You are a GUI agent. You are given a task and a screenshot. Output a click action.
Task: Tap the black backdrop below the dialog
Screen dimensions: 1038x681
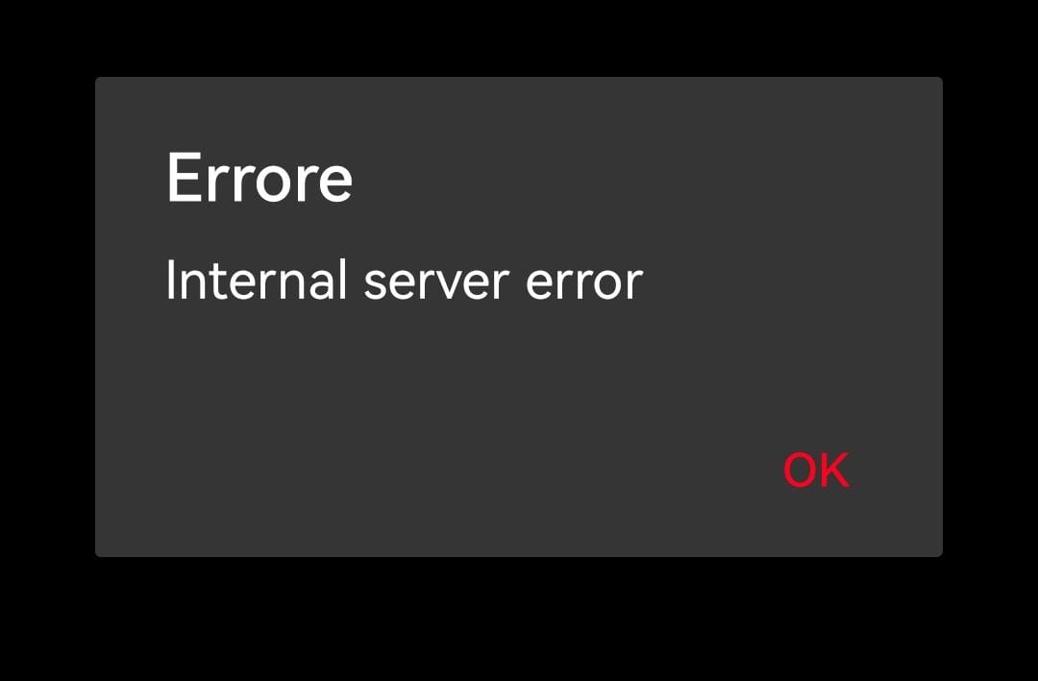tap(519, 619)
